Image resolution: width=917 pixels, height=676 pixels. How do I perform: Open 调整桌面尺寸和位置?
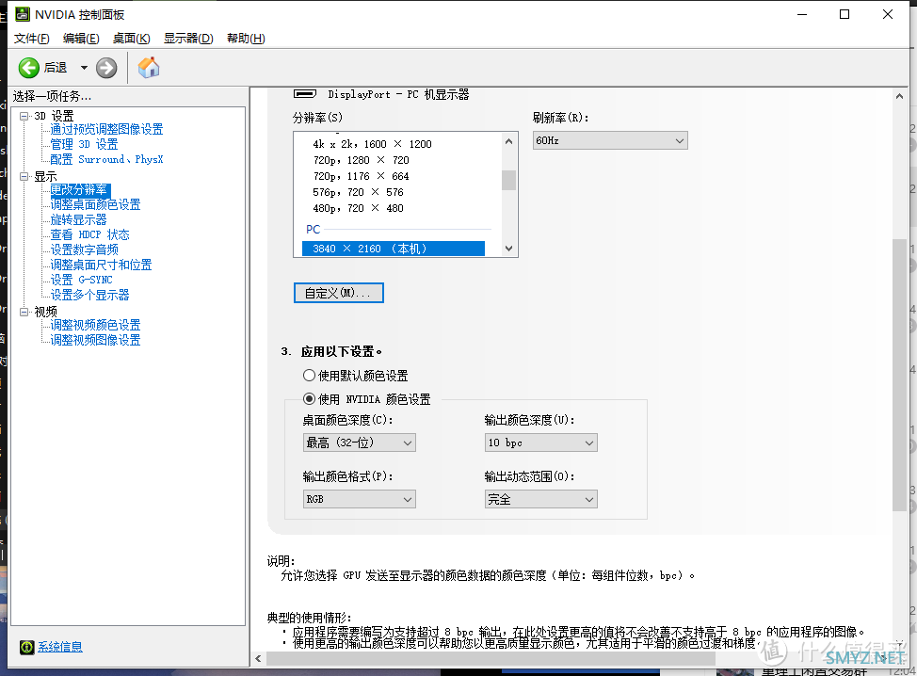pyautogui.click(x=101, y=265)
